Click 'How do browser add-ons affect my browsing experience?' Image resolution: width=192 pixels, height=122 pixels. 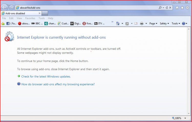coord(58,84)
